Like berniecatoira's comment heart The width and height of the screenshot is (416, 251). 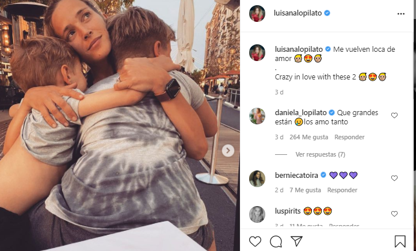(394, 178)
